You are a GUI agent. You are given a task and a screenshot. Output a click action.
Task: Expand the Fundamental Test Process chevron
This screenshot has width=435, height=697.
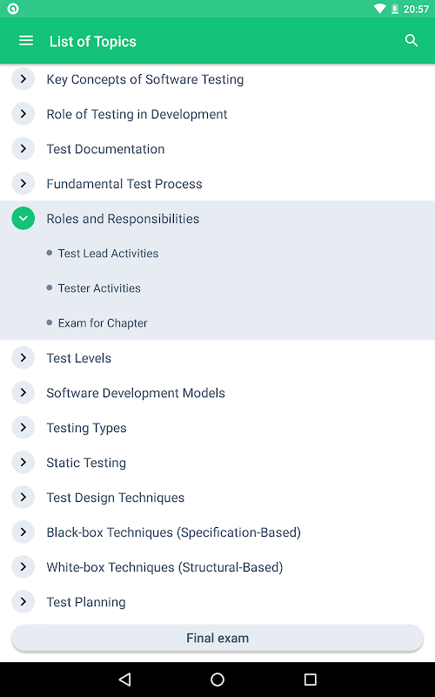tap(23, 184)
